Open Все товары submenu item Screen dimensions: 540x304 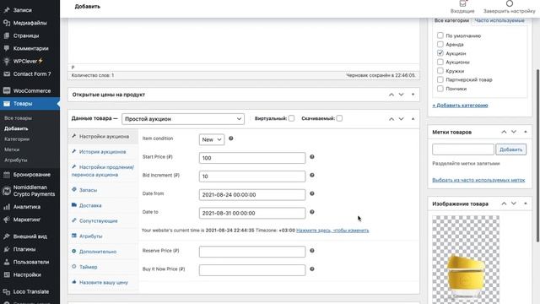[18, 118]
